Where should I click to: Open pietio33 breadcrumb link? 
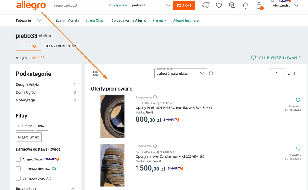[38, 58]
